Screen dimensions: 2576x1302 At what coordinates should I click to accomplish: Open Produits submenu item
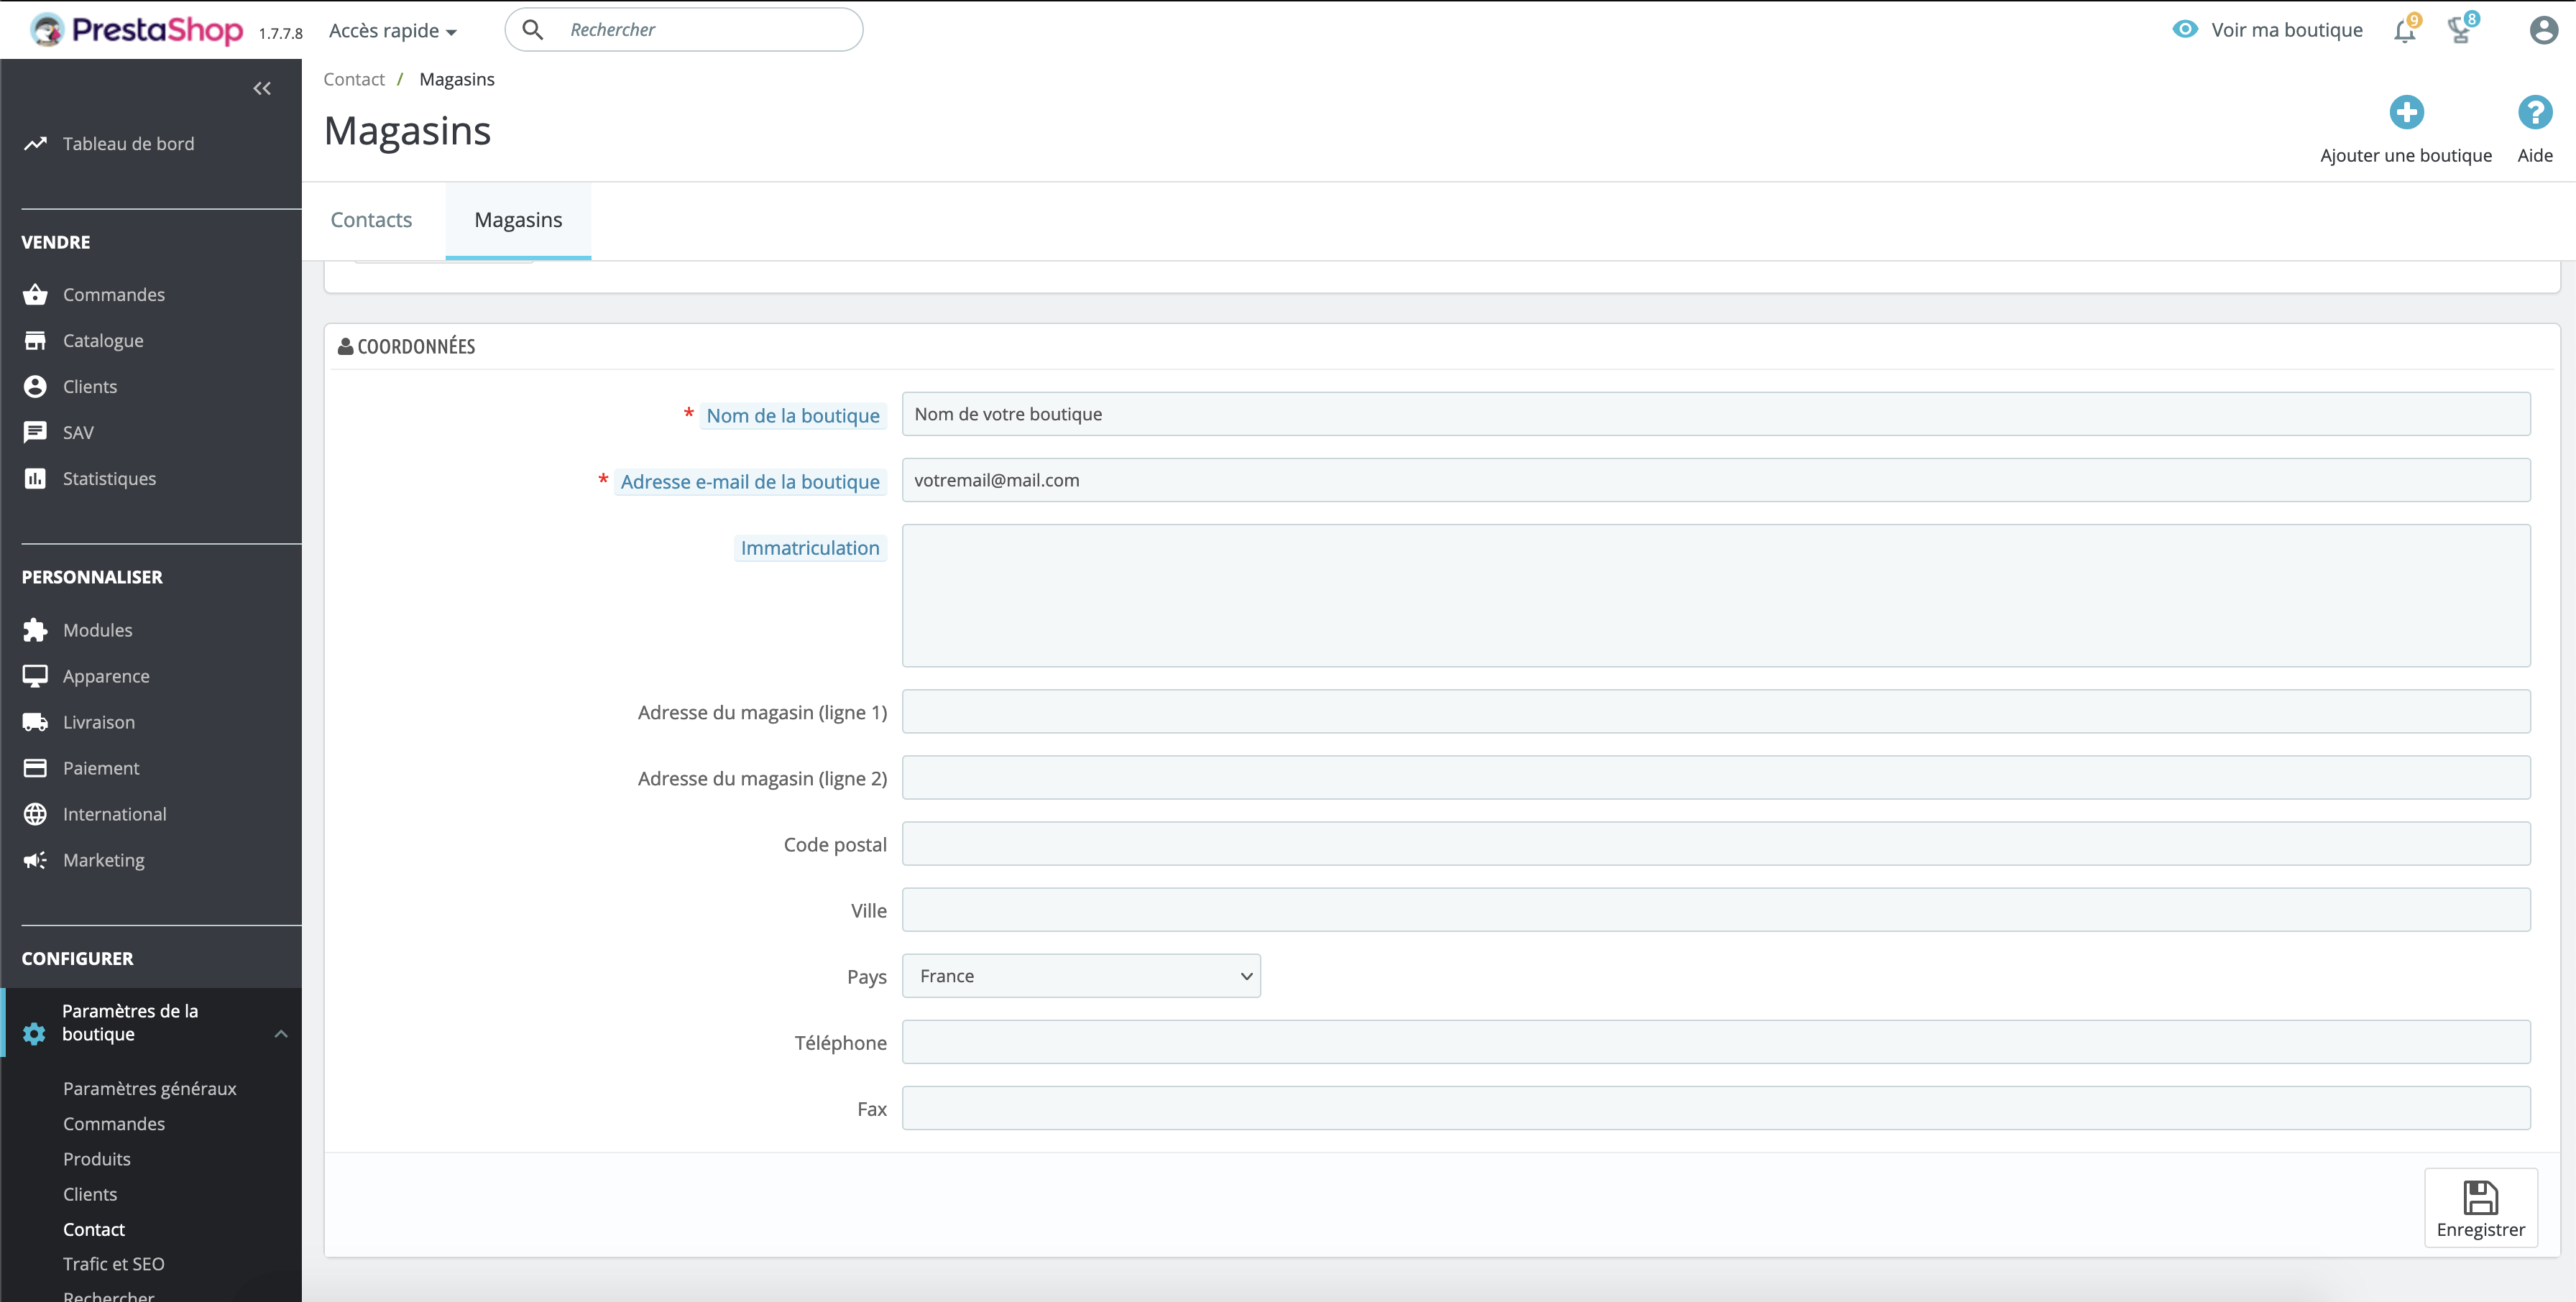click(97, 1159)
